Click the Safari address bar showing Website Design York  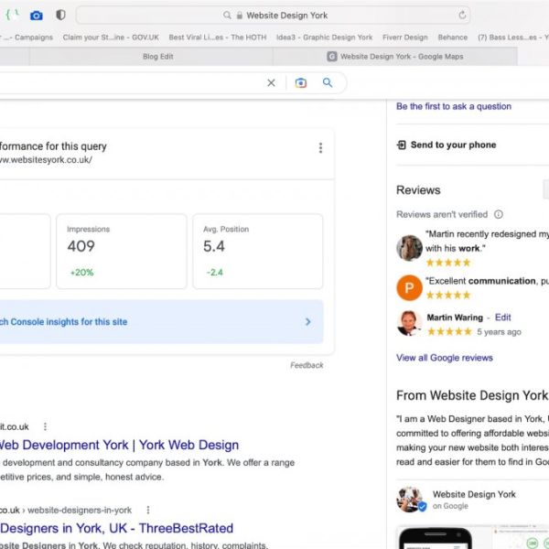273,15
